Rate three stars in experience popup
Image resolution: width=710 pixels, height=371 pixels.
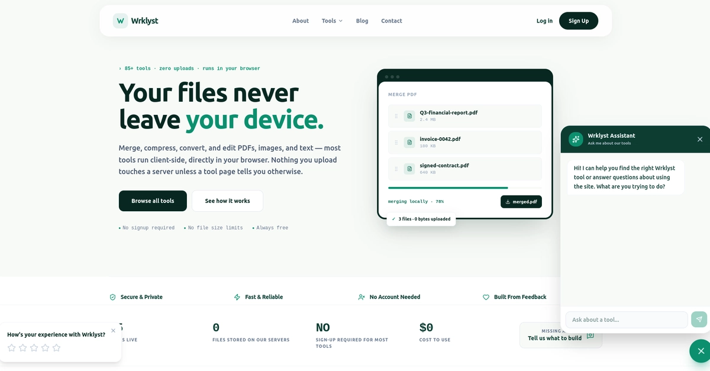(34, 348)
